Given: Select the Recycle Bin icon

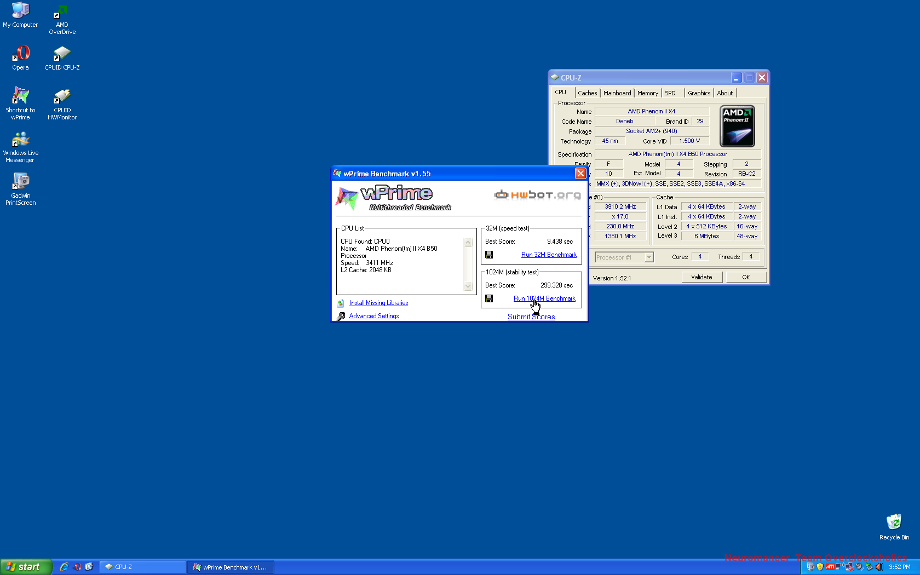Looking at the screenshot, I should point(894,527).
